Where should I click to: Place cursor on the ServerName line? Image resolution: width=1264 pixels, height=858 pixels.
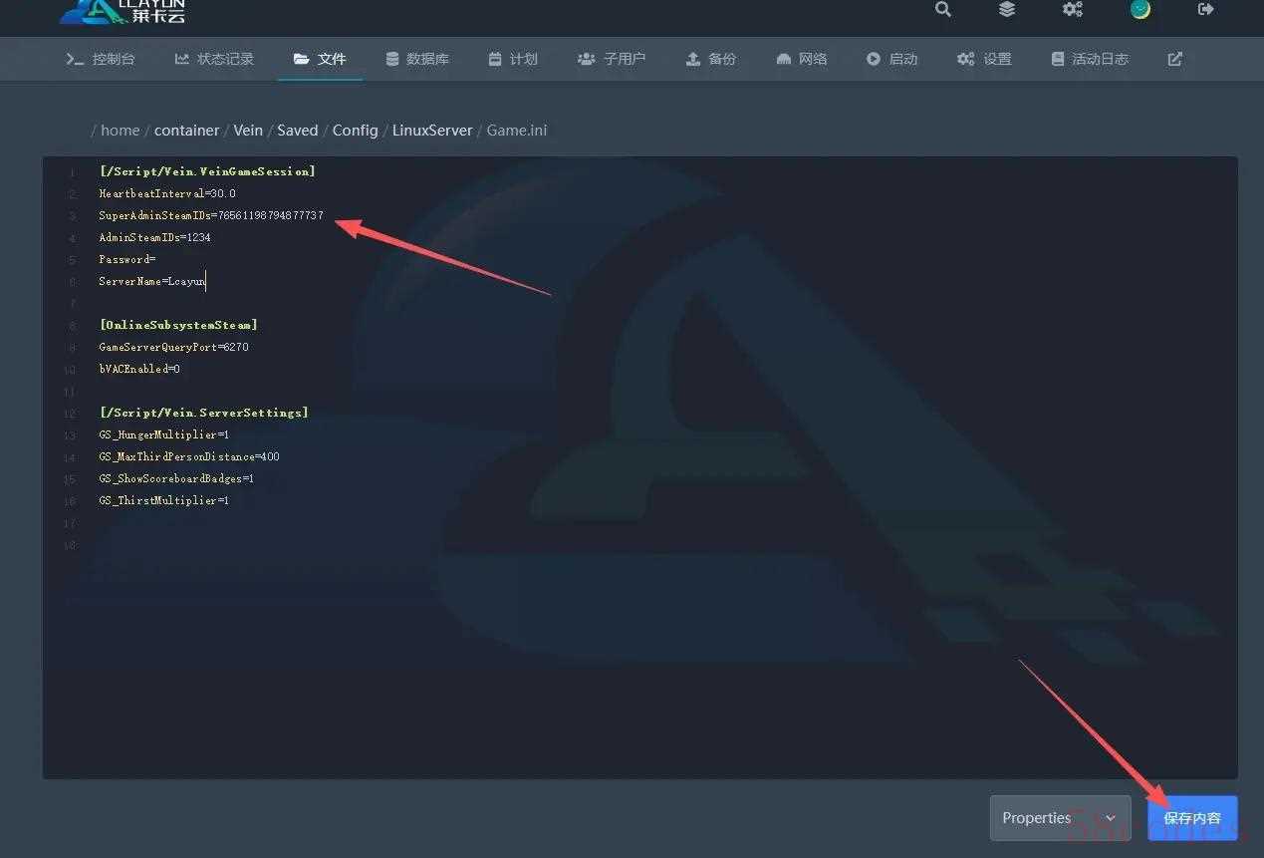[152, 281]
